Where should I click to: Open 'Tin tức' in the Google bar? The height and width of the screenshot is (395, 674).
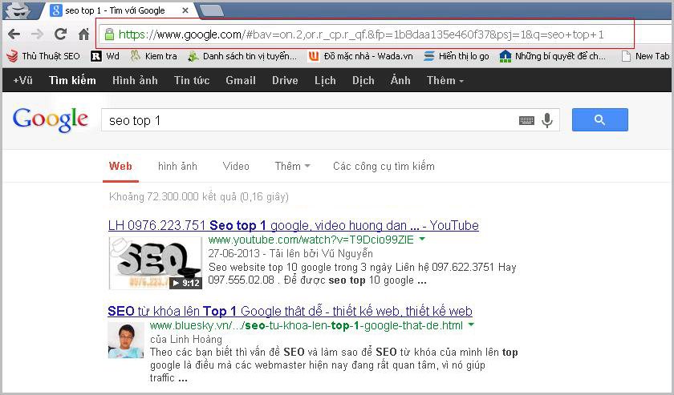point(192,80)
